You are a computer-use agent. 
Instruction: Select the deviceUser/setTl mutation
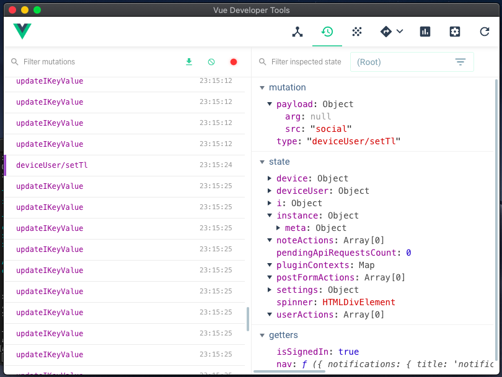(124, 165)
